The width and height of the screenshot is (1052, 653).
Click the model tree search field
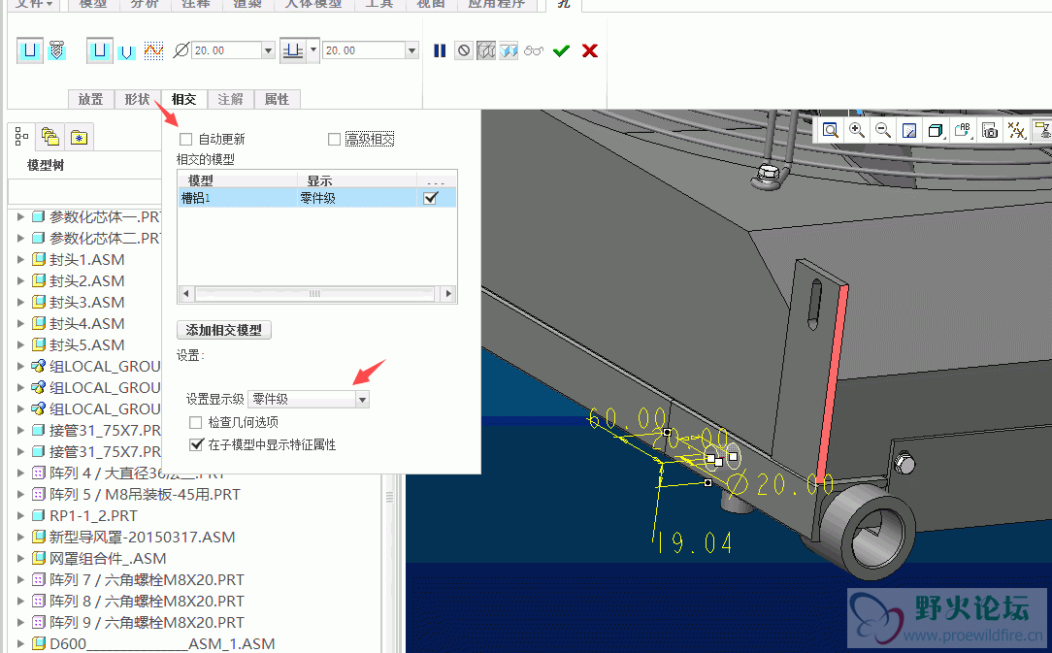click(83, 191)
